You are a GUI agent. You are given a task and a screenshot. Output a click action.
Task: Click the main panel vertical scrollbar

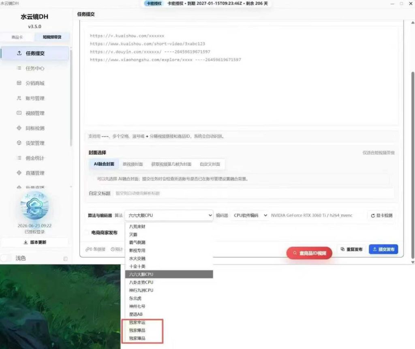click(413, 164)
